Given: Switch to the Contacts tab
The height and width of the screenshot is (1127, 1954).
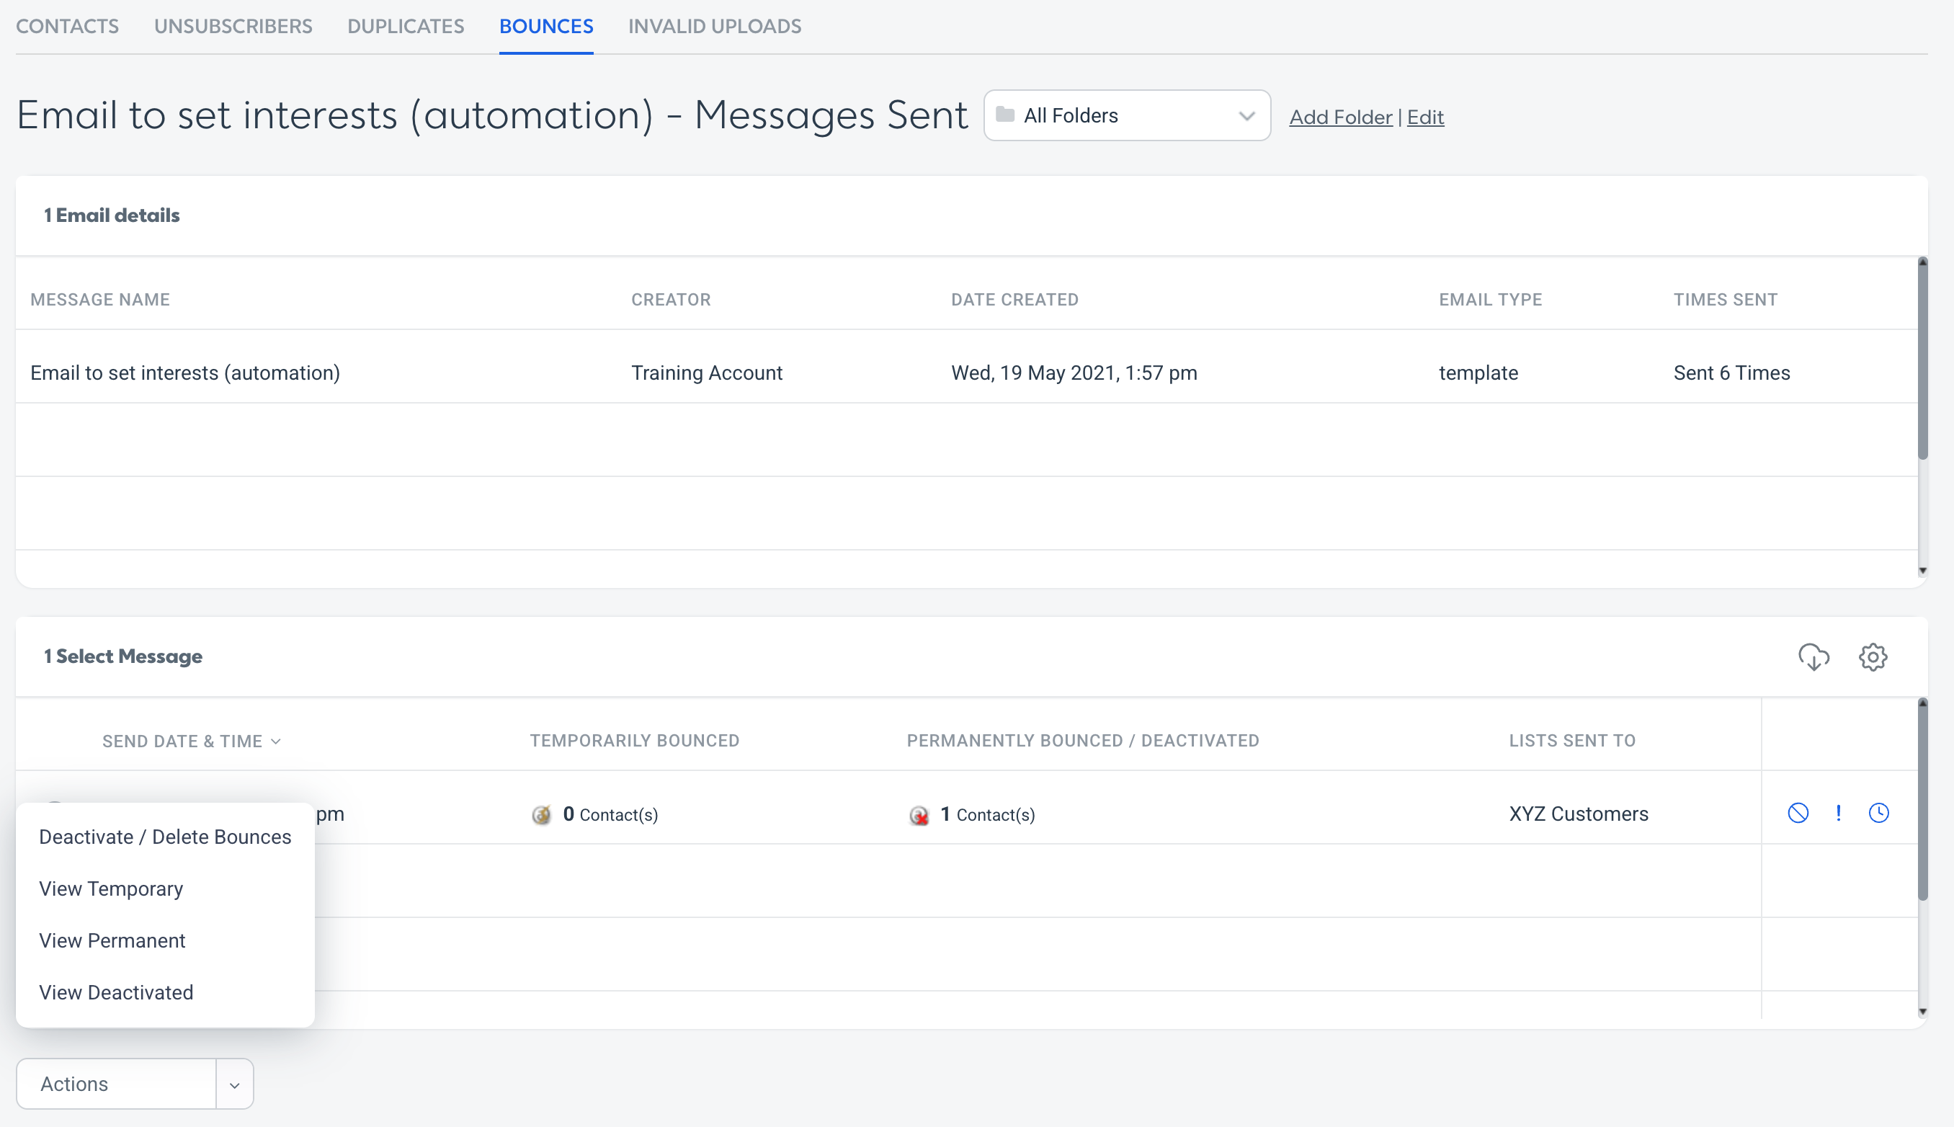Looking at the screenshot, I should coord(67,27).
